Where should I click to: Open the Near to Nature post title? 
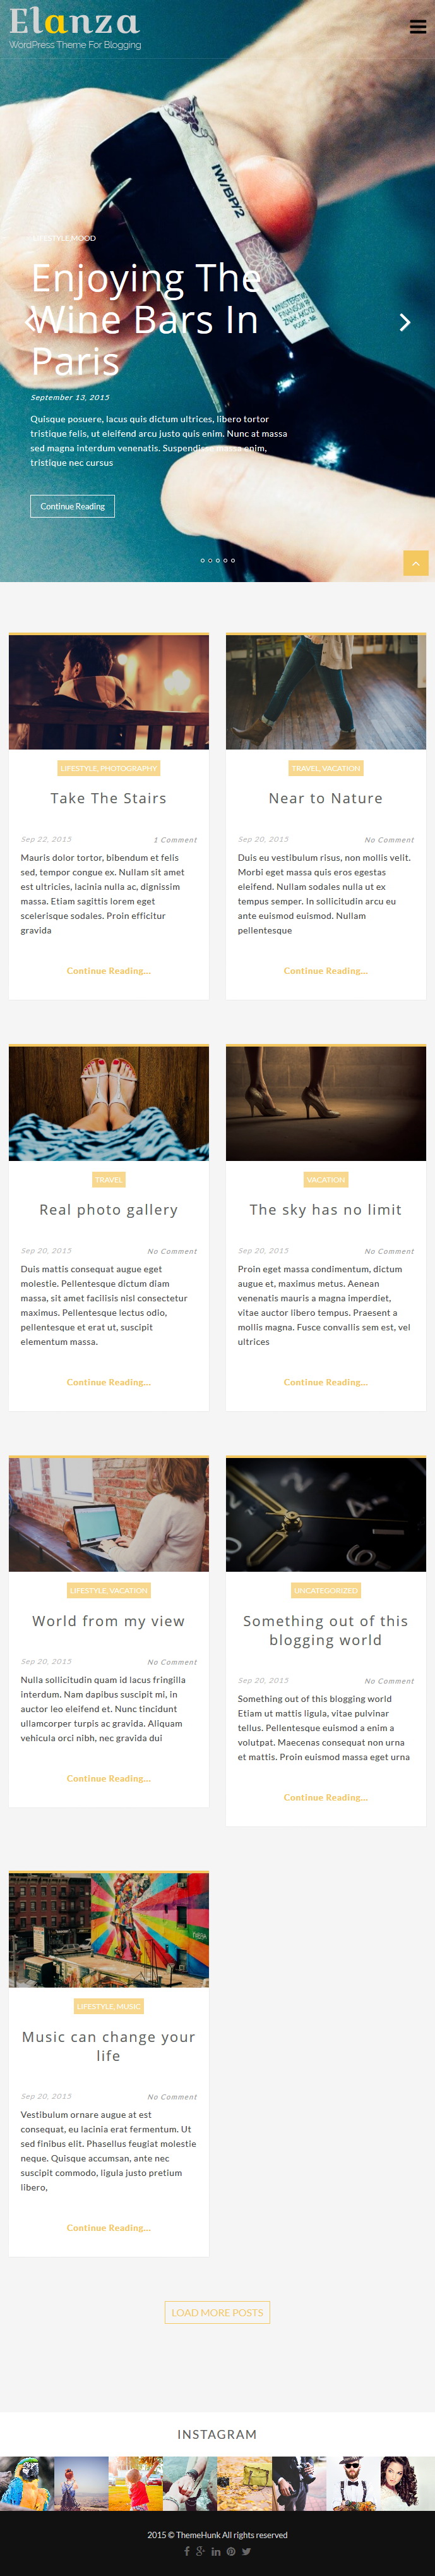point(326,798)
